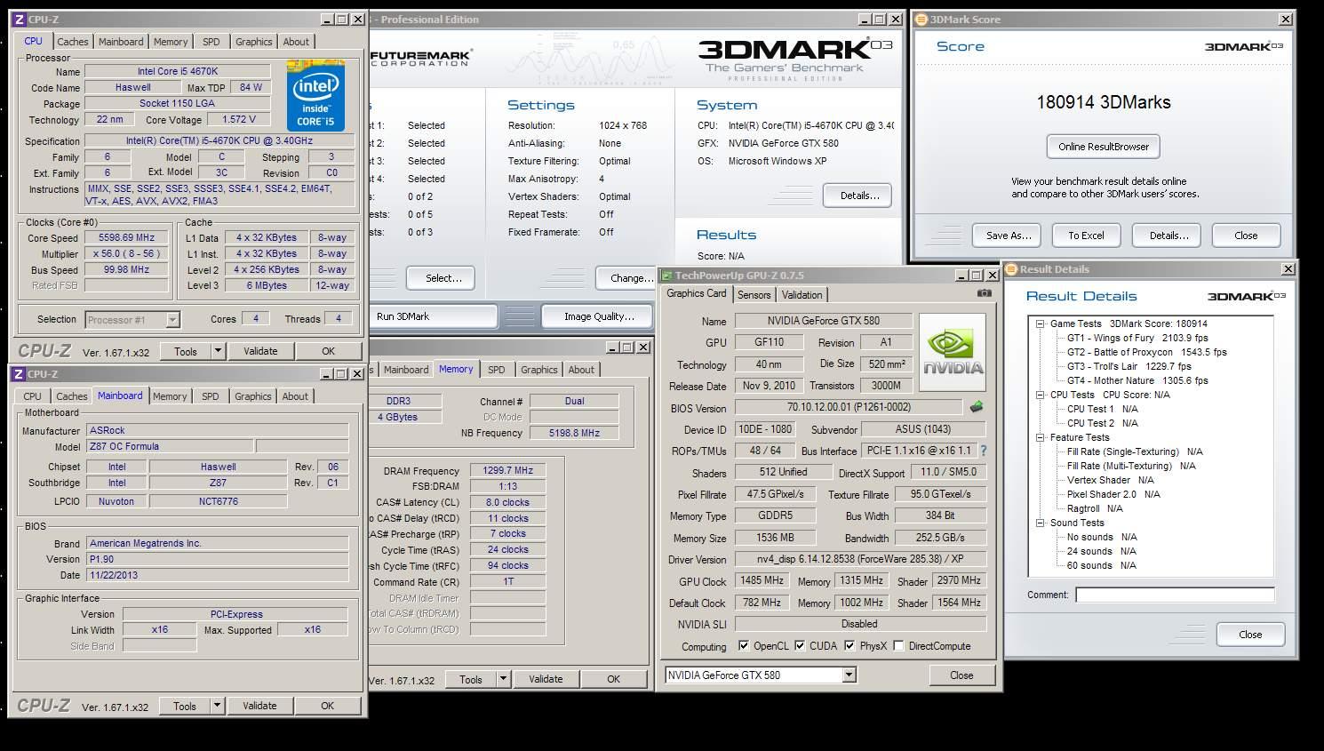Open the Tools dropdown arrow in top CPU-Z
This screenshot has height=751, width=1324.
[x=219, y=351]
